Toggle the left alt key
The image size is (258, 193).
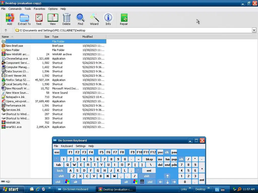click(x=76, y=182)
